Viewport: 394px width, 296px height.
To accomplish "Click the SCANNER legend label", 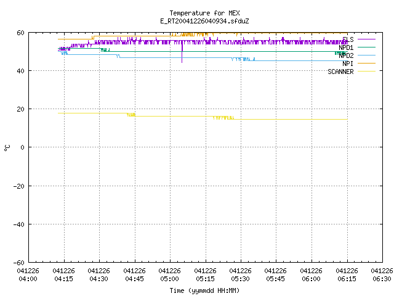I will (340, 72).
